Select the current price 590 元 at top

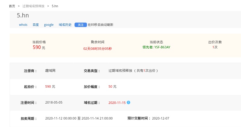39,47
